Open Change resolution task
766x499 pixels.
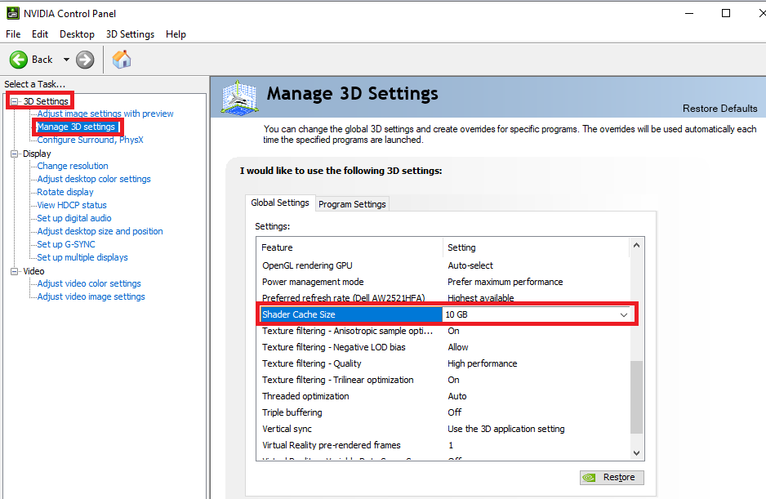pos(73,166)
